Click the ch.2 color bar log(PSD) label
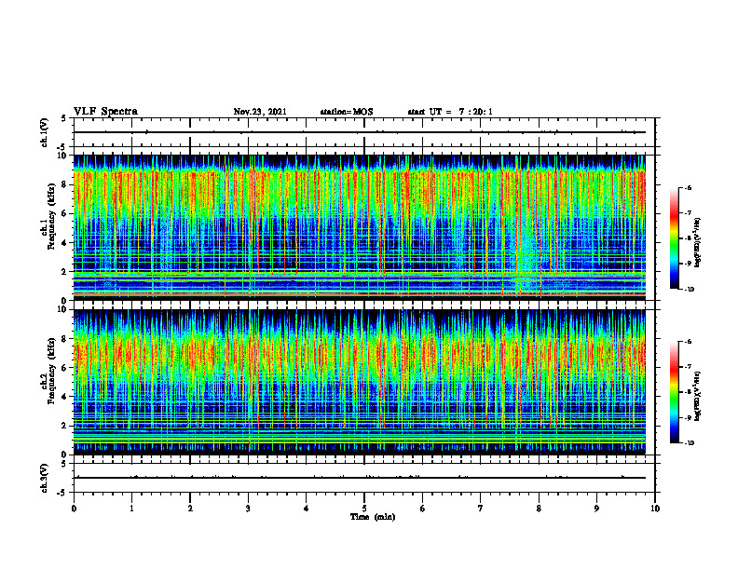Image resolution: width=738 pixels, height=570 pixels. point(698,396)
